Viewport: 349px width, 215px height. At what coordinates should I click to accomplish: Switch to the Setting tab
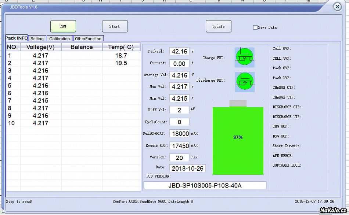pos(37,38)
